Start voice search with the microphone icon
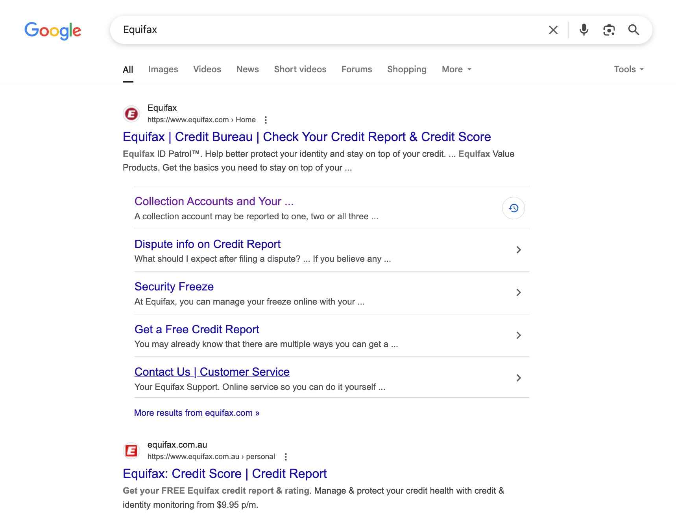 [x=584, y=30]
